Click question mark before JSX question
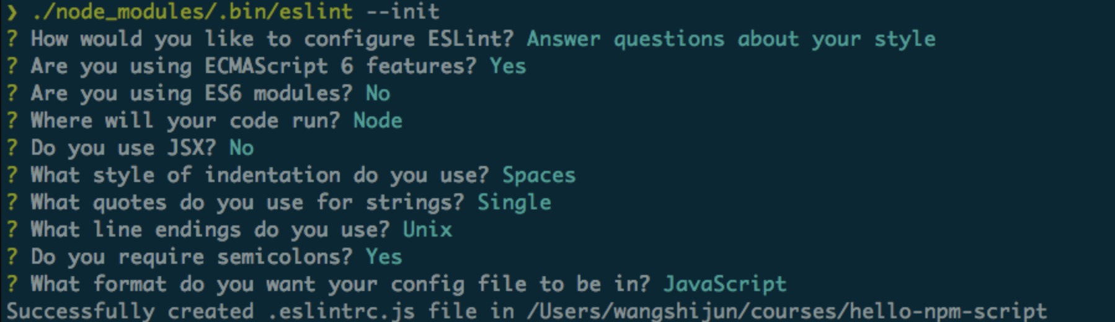This screenshot has height=322, width=1115. pos(12,147)
